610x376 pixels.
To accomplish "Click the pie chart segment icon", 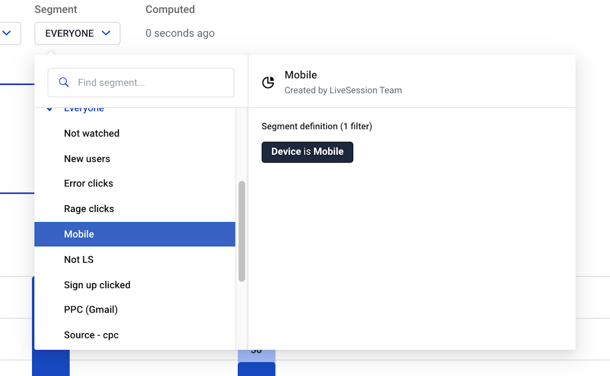I will tap(268, 83).
